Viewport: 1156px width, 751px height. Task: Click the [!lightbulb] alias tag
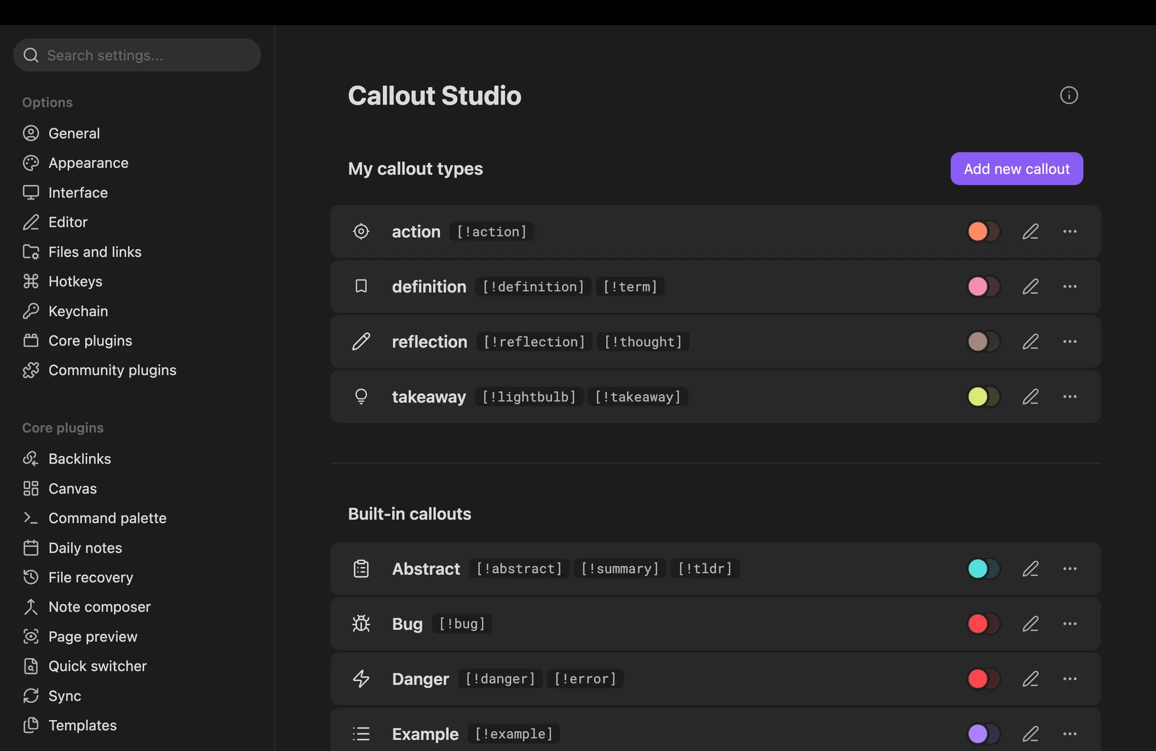[x=529, y=397]
